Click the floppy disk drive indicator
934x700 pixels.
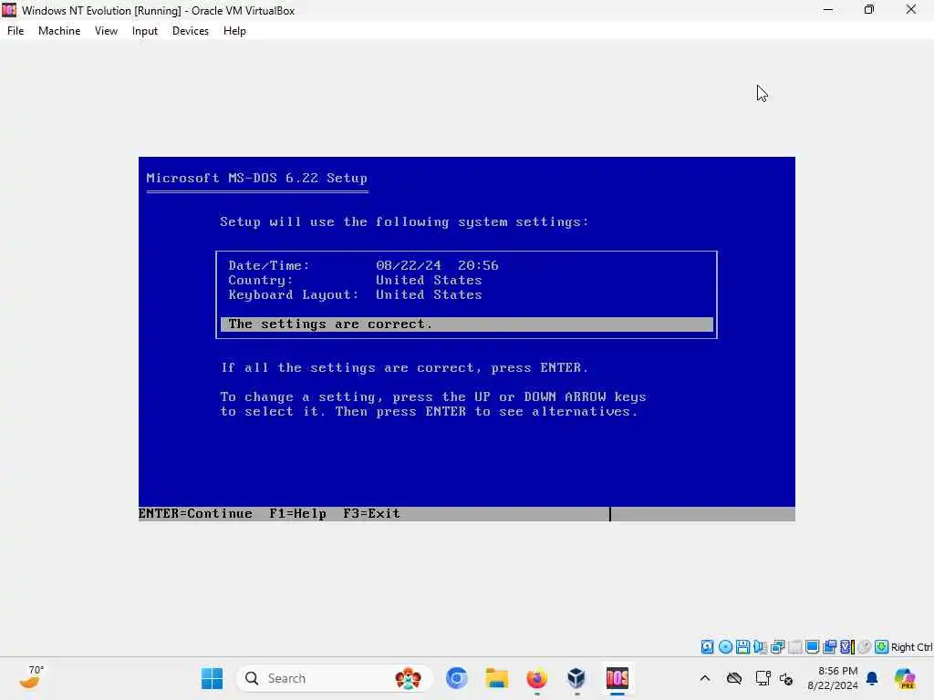pos(742,647)
